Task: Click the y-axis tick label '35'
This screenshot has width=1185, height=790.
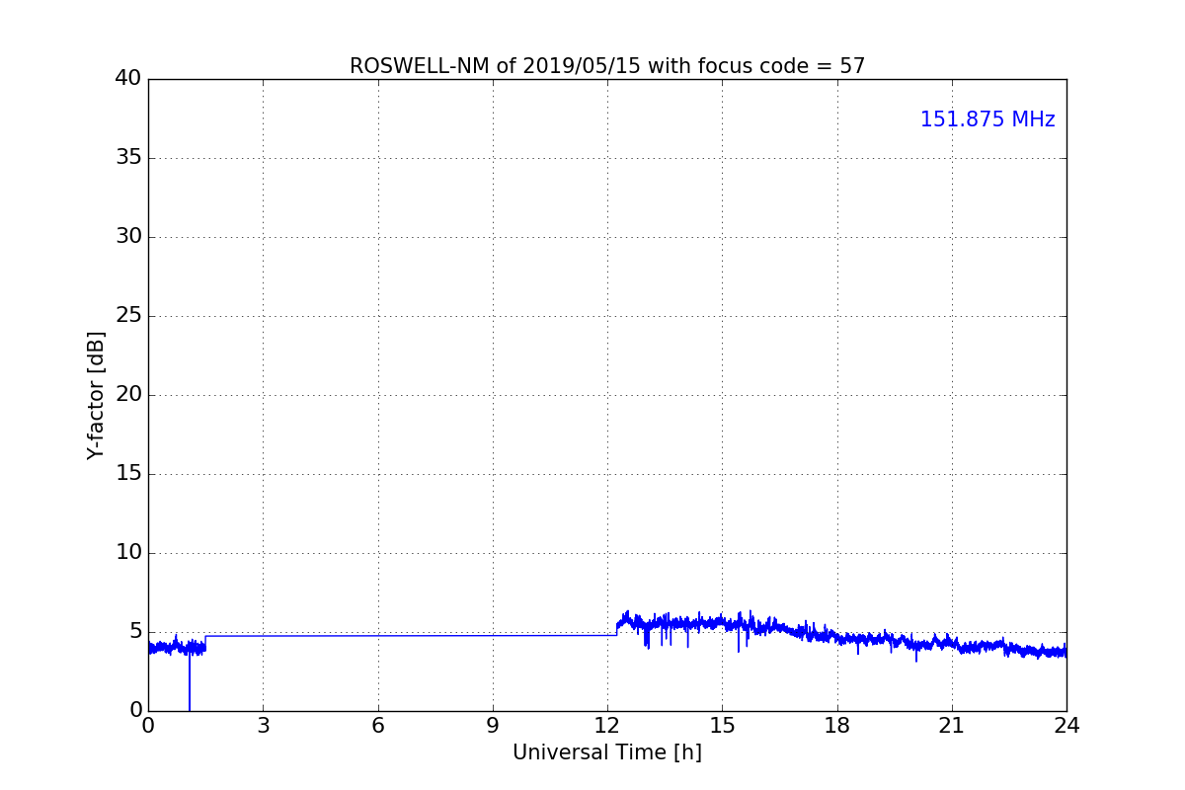Action: click(x=128, y=158)
